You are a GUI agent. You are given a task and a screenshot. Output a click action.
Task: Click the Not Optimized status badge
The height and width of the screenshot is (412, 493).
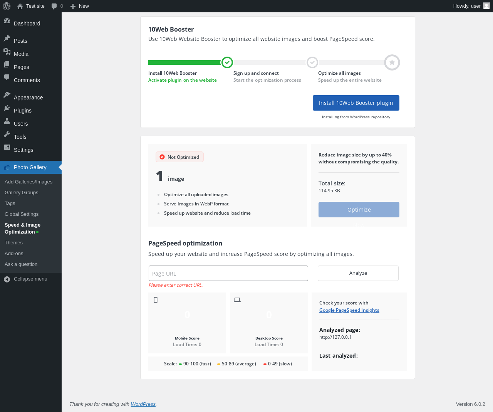point(179,157)
